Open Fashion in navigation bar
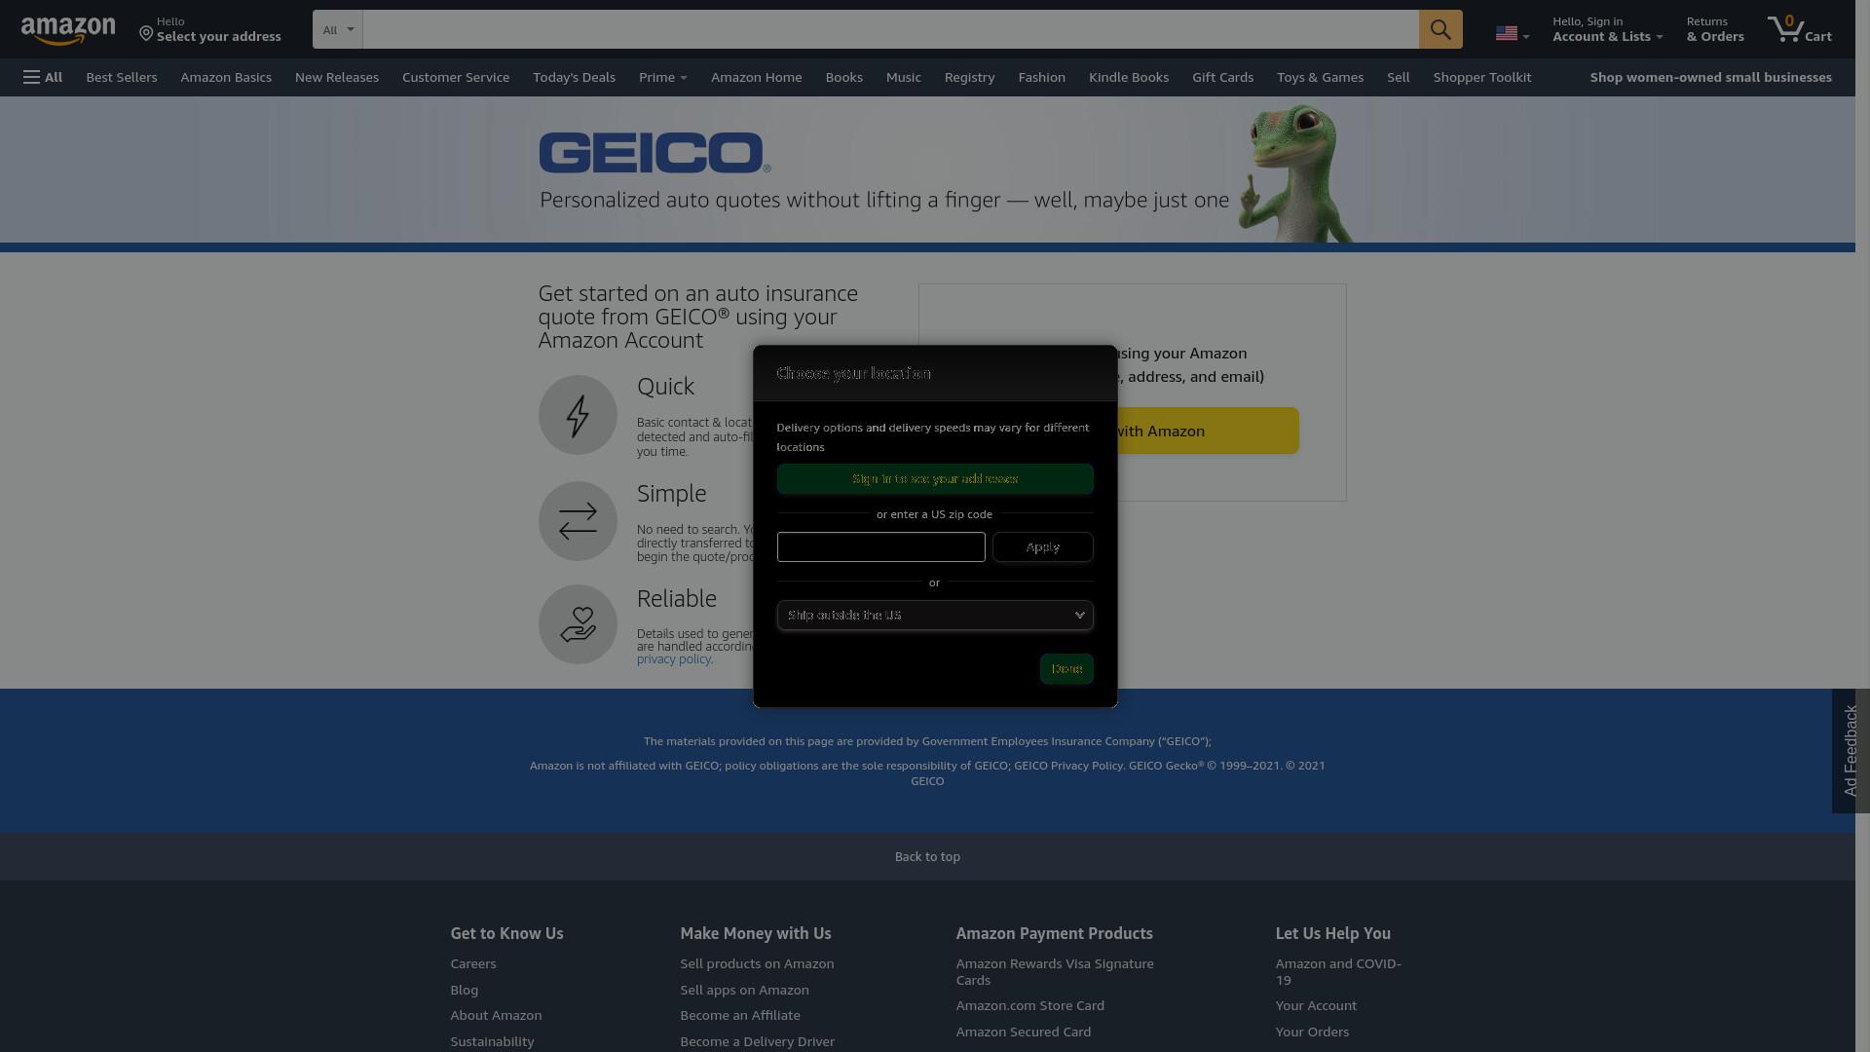The height and width of the screenshot is (1052, 1870). [x=1042, y=77]
